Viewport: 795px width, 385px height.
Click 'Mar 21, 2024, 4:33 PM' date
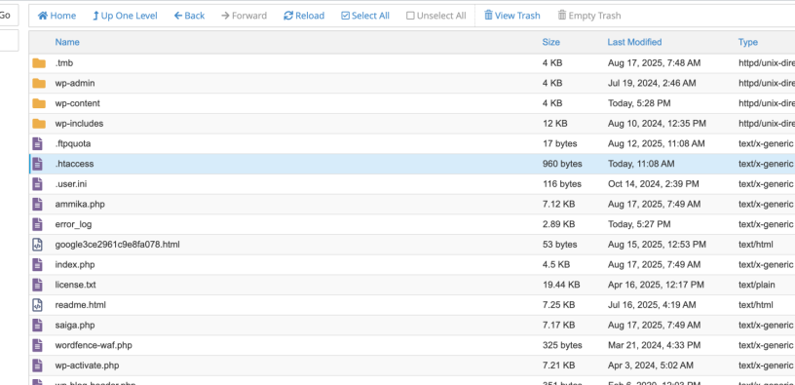(655, 345)
